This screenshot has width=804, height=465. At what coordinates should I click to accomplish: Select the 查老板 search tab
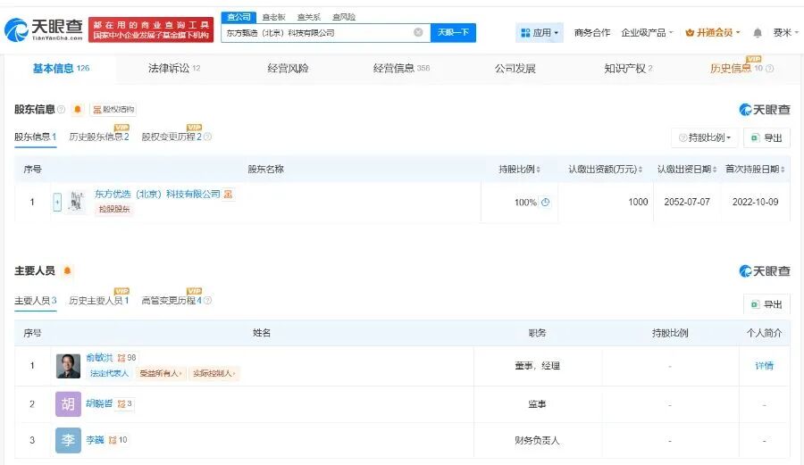[x=273, y=17]
